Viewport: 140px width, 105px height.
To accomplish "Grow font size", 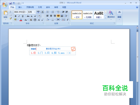I will [39, 20].
